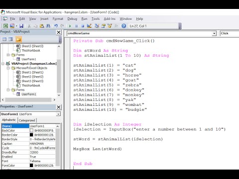Open the cmdNewGame object dropdown
Image resolution: width=239 pixels, height=179 pixels.
click(x=214, y=33)
